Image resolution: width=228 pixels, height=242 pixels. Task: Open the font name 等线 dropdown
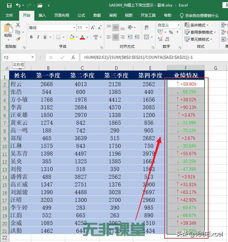pyautogui.click(x=74, y=28)
